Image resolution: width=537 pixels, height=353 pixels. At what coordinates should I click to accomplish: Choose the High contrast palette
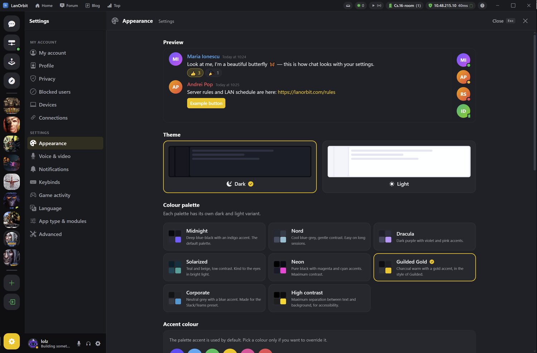tap(319, 298)
